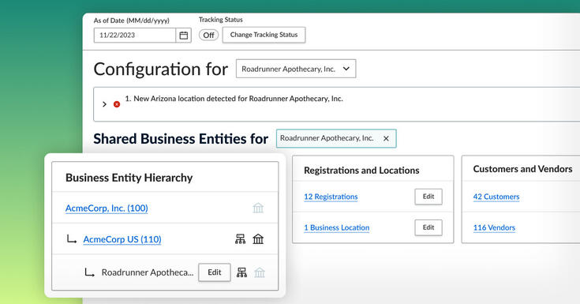This screenshot has height=304, width=580.
Task: Open the Configuration for company dropdown
Action: (x=296, y=69)
